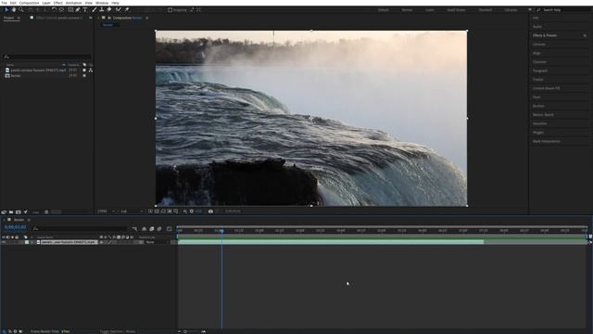593x334 pixels.
Task: Select the Type text tool
Action: point(85,10)
